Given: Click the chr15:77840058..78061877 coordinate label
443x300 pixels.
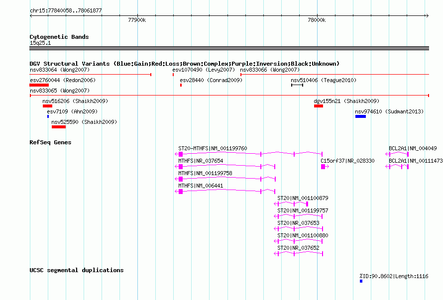Looking at the screenshot, I should pyautogui.click(x=66, y=10).
